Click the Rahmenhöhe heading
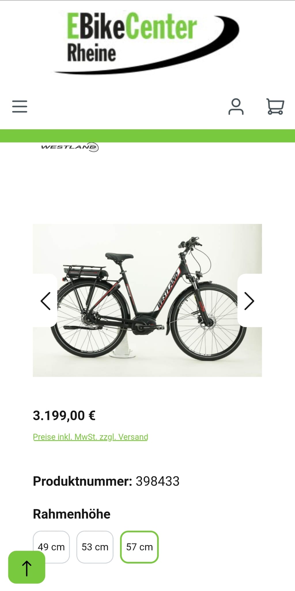 click(x=71, y=514)
